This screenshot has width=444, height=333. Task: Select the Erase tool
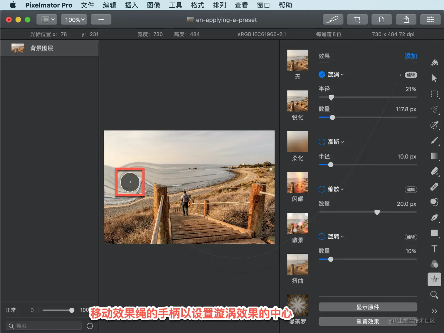pyautogui.click(x=434, y=171)
